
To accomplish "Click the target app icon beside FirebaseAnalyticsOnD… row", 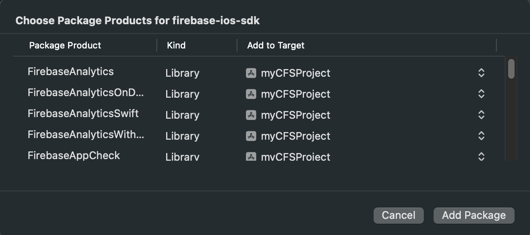I will pos(251,94).
